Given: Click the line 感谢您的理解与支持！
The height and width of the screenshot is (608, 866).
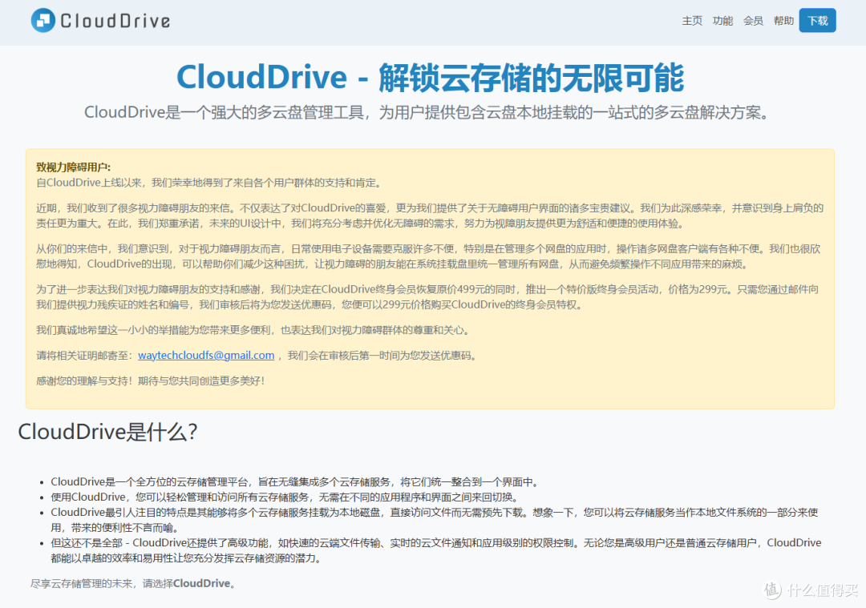Looking at the screenshot, I should coord(151,381).
